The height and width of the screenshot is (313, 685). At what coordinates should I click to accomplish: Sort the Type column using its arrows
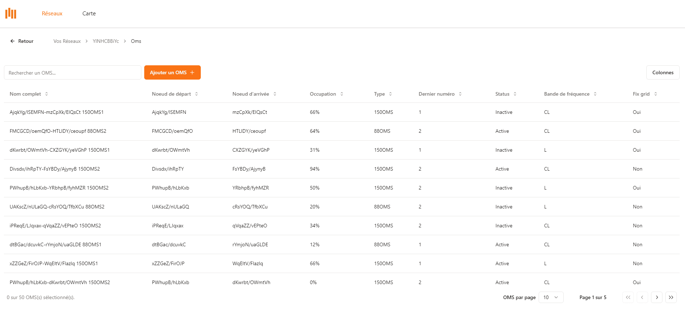tap(390, 94)
